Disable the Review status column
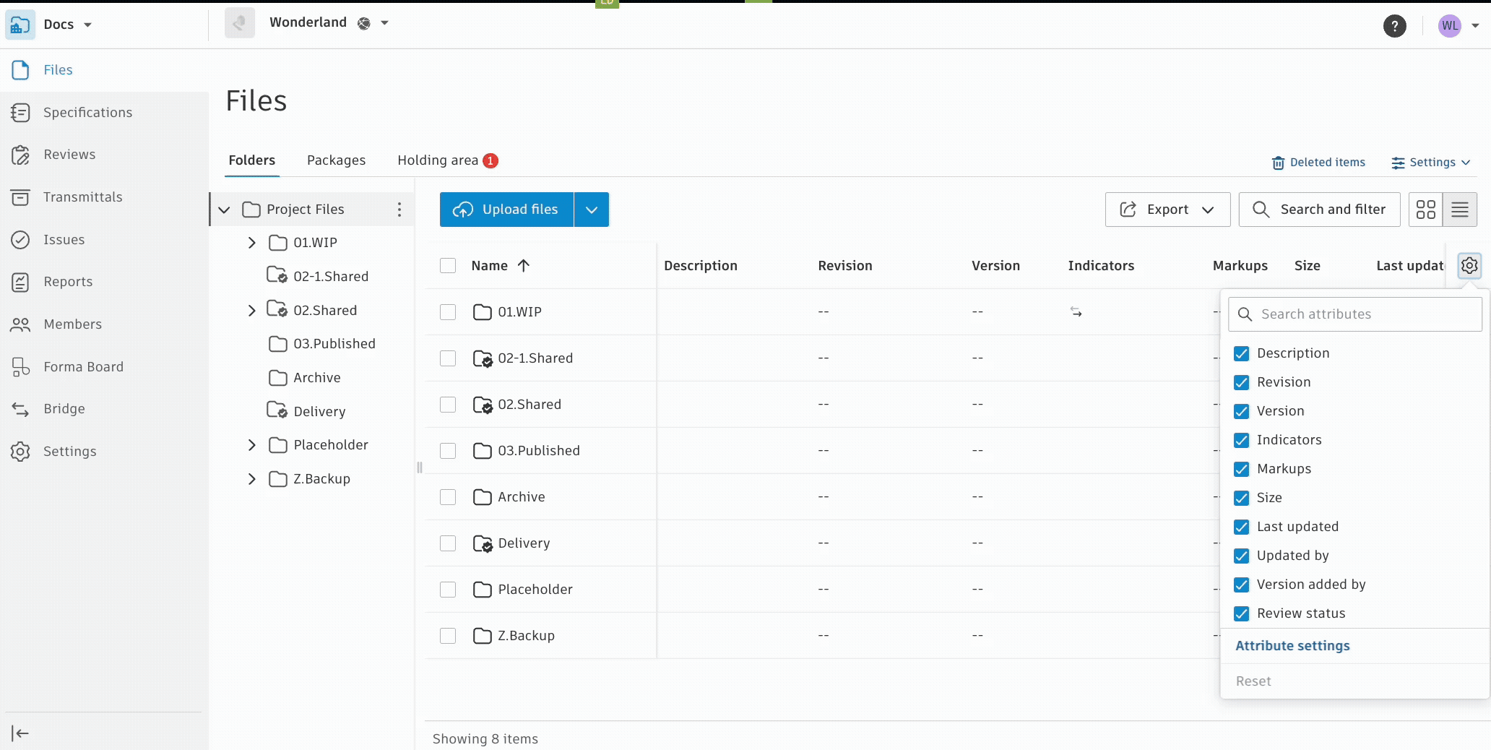Image resolution: width=1491 pixels, height=750 pixels. coord(1241,613)
